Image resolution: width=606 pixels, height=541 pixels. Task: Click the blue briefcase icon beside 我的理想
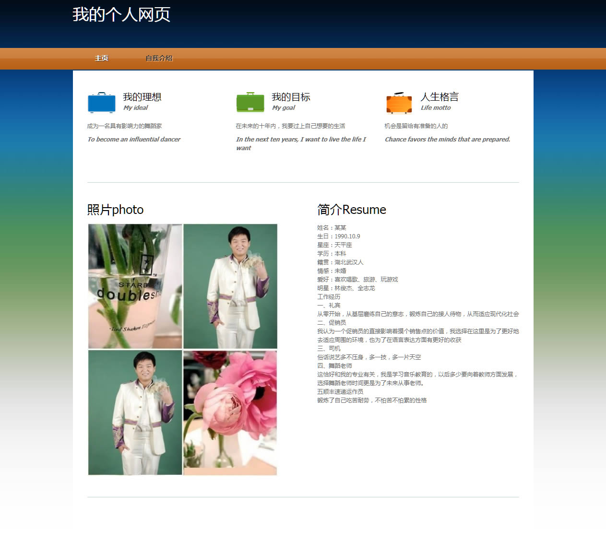click(102, 103)
